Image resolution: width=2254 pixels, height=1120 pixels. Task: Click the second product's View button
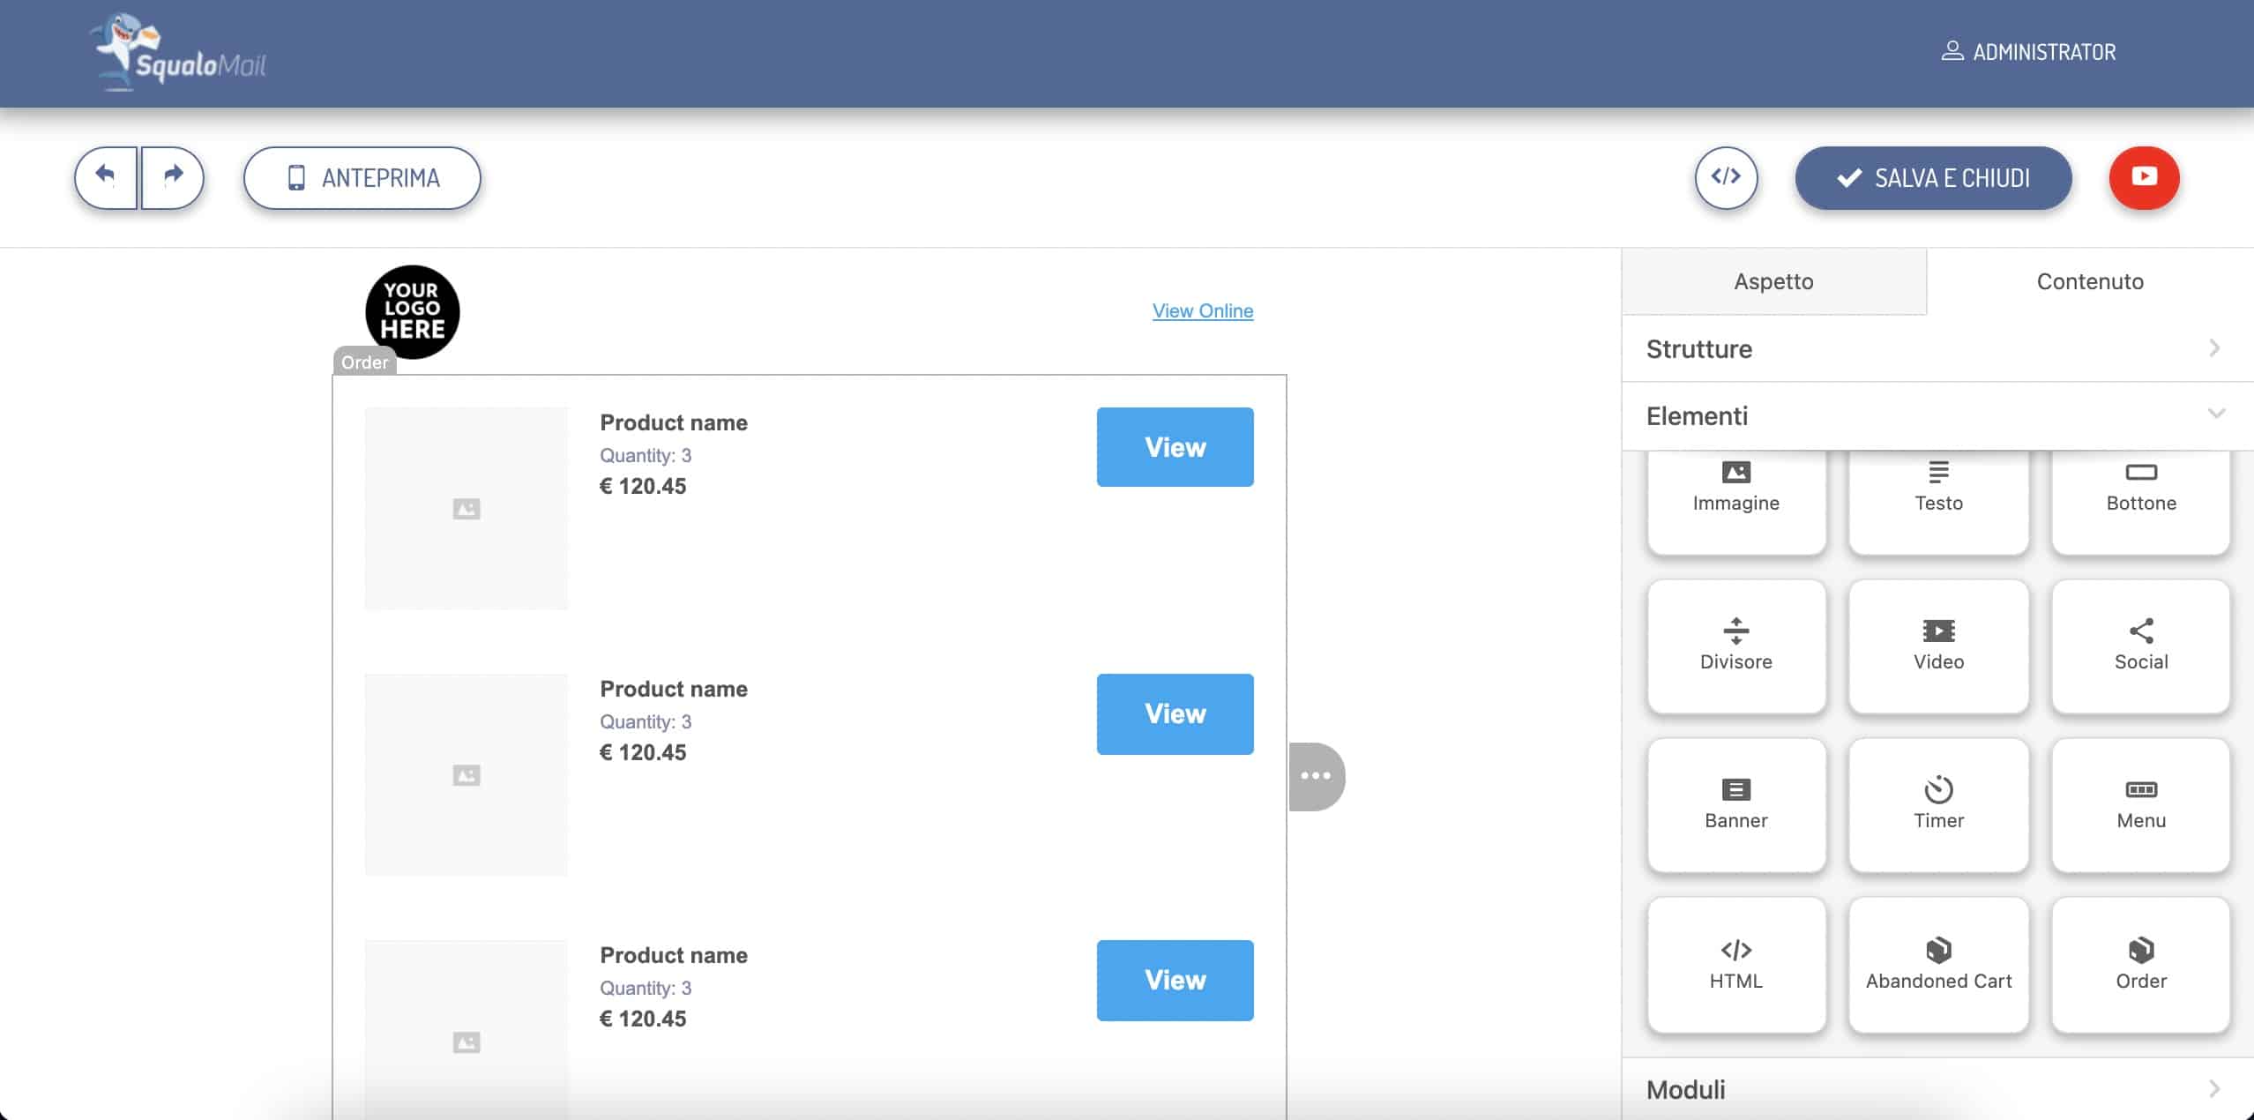[x=1175, y=713]
